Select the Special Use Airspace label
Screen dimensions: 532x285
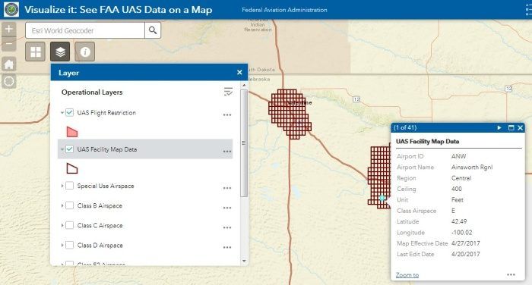tap(106, 186)
